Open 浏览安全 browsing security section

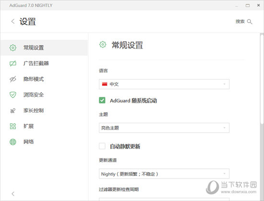44,95
